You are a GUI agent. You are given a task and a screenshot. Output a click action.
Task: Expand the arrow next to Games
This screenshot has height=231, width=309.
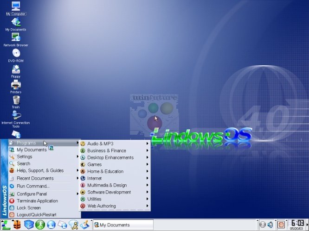click(x=147, y=164)
